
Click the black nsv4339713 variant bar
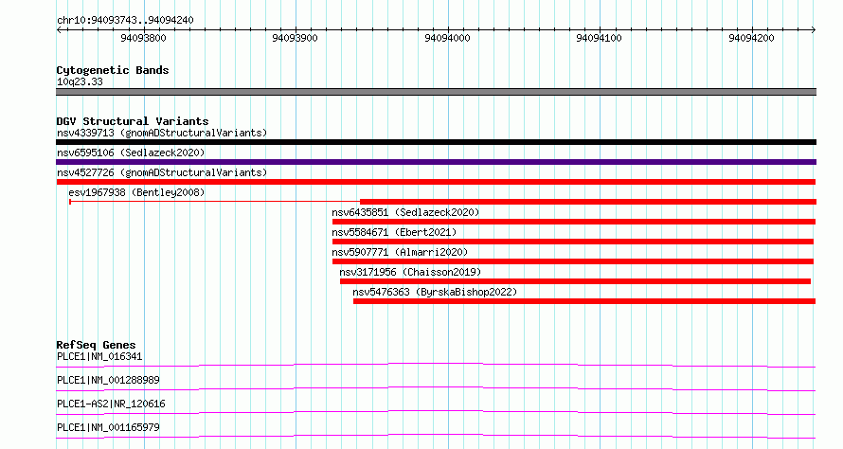436,142
